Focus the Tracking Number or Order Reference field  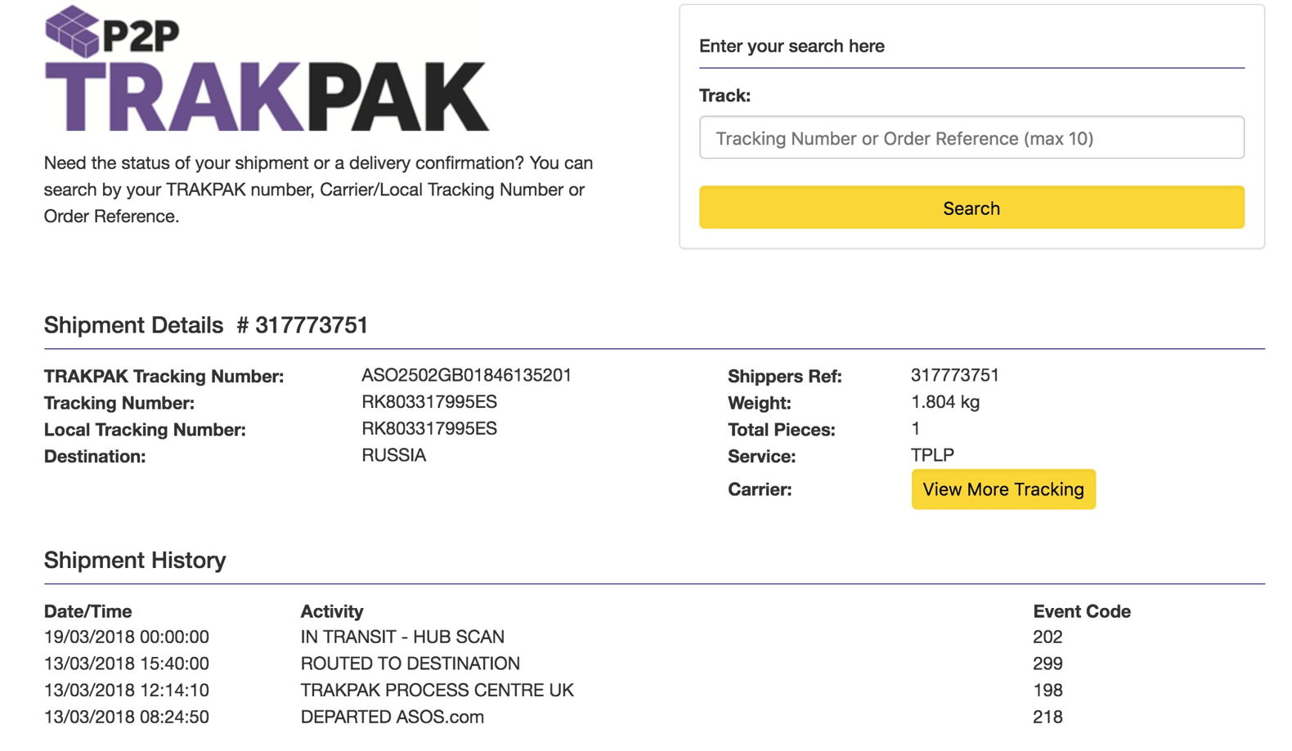point(971,137)
